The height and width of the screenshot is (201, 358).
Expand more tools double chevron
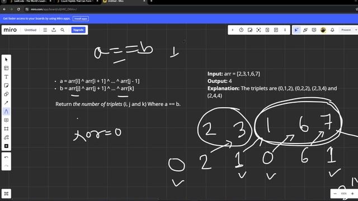[x=285, y=30]
